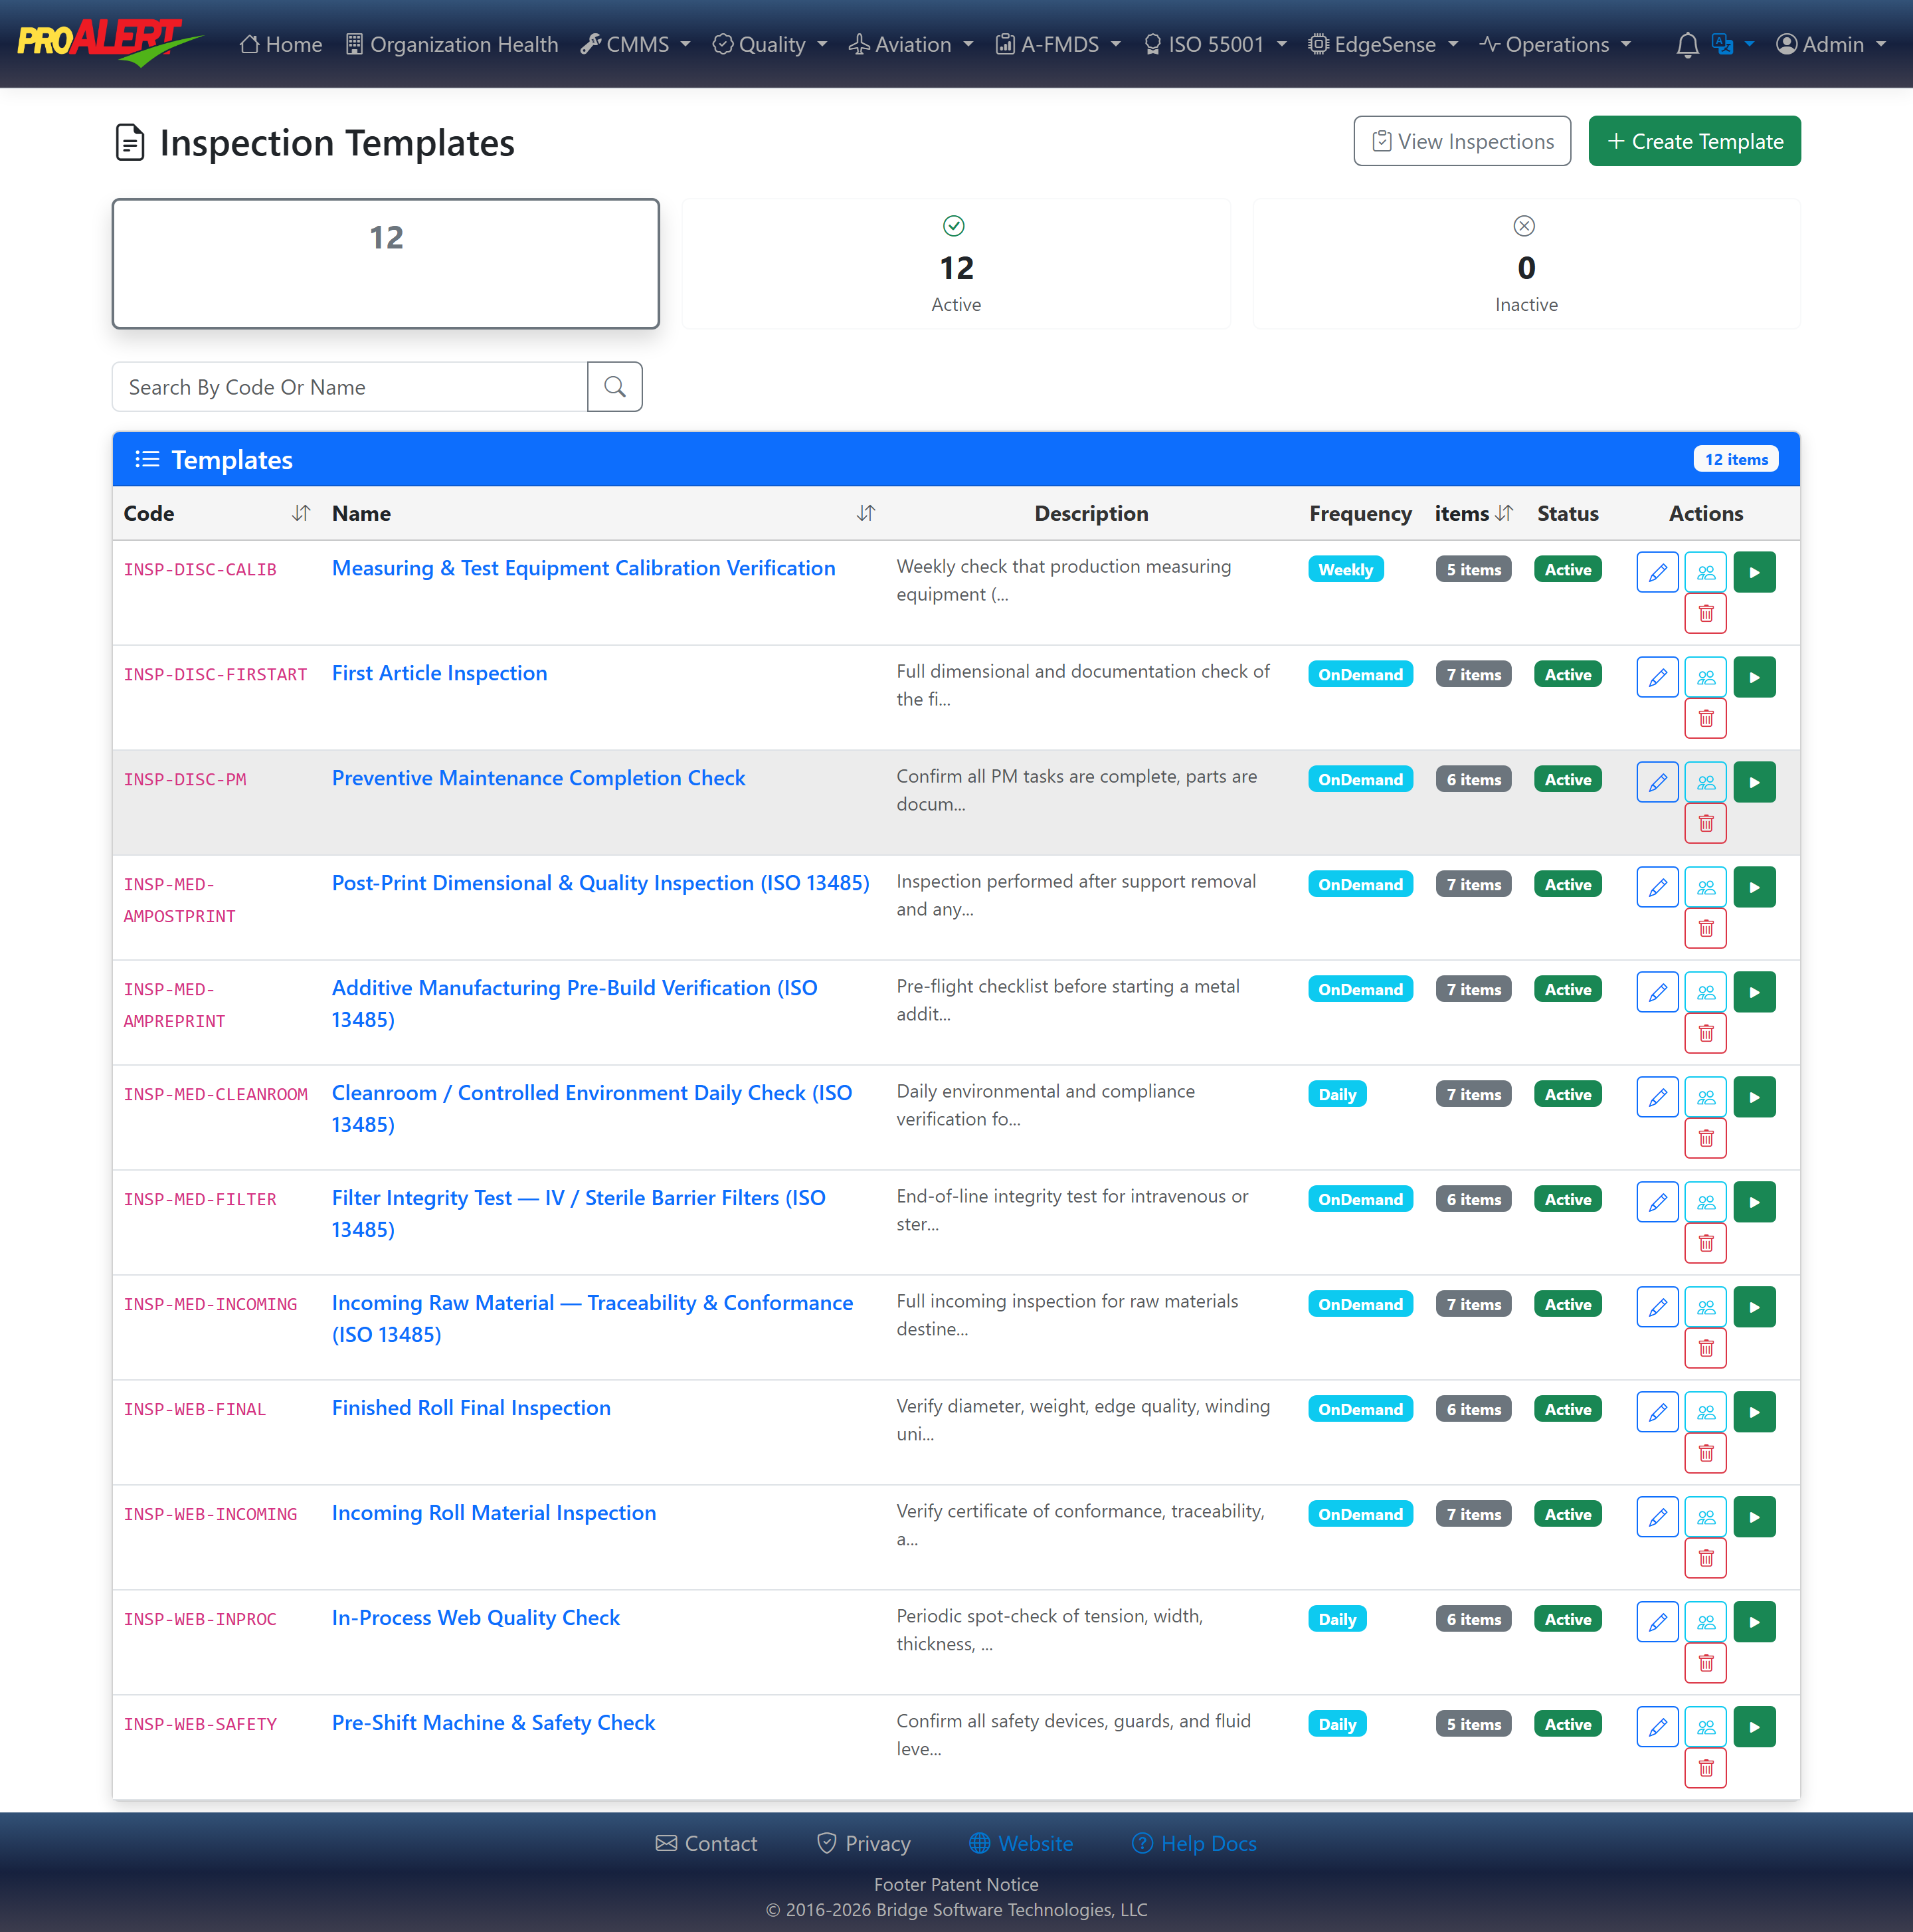Image resolution: width=1913 pixels, height=1932 pixels.
Task: Open the Website footer link
Action: [1021, 1843]
